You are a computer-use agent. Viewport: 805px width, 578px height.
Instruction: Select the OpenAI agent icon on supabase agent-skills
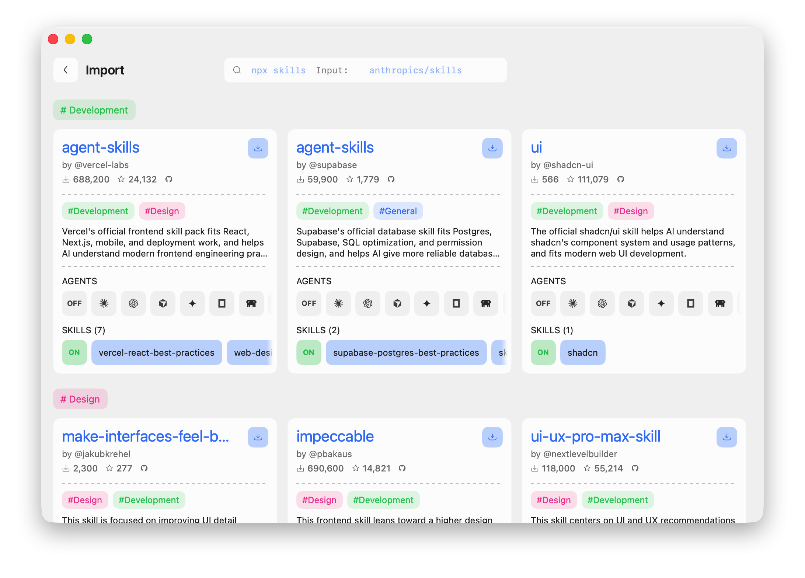[368, 303]
